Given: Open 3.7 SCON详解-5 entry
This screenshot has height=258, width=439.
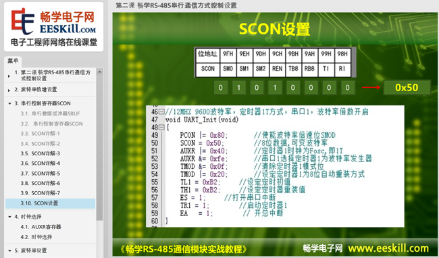Looking at the screenshot, I should pyautogui.click(x=41, y=174).
